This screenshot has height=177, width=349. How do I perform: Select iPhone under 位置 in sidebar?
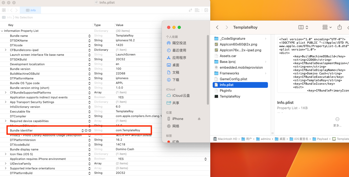[175, 119]
